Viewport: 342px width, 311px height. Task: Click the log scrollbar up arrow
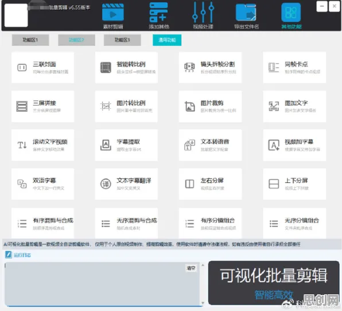coord(203,265)
